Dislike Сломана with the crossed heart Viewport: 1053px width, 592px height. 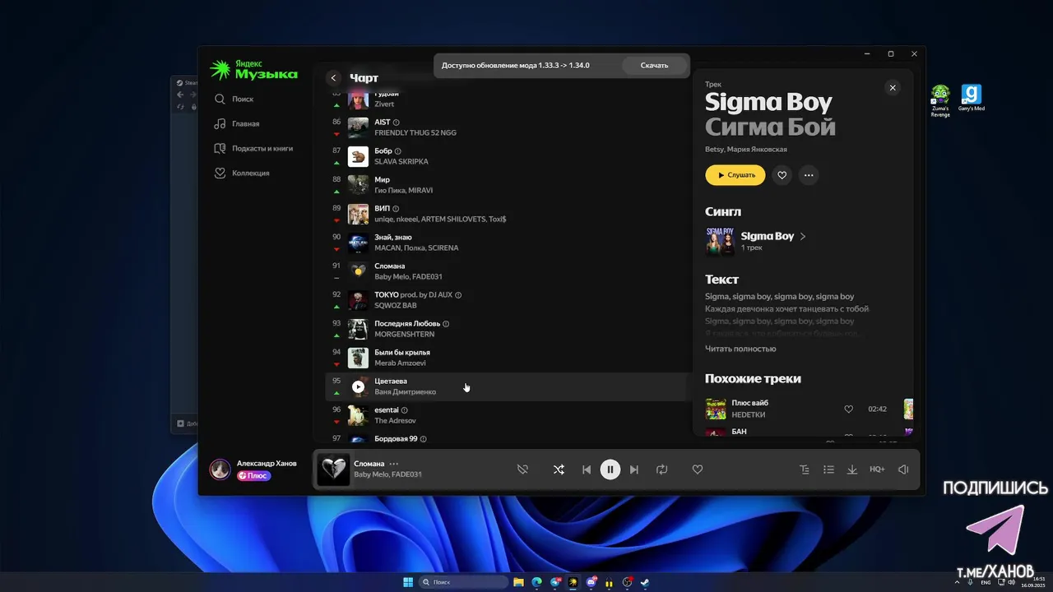point(522,469)
